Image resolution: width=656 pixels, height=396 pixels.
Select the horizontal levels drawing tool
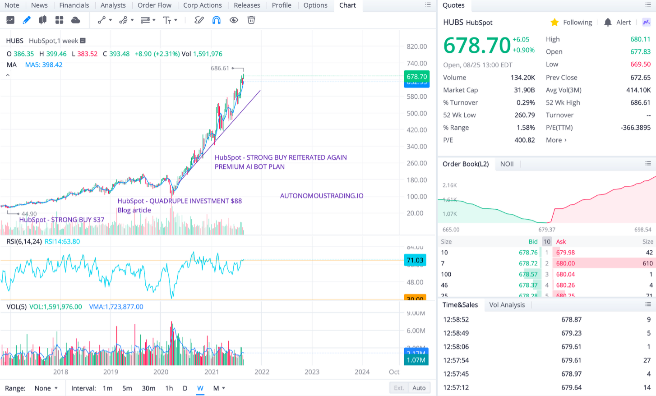point(145,20)
